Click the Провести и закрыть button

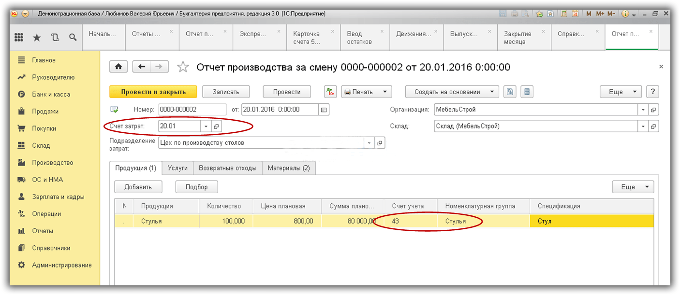click(x=153, y=92)
